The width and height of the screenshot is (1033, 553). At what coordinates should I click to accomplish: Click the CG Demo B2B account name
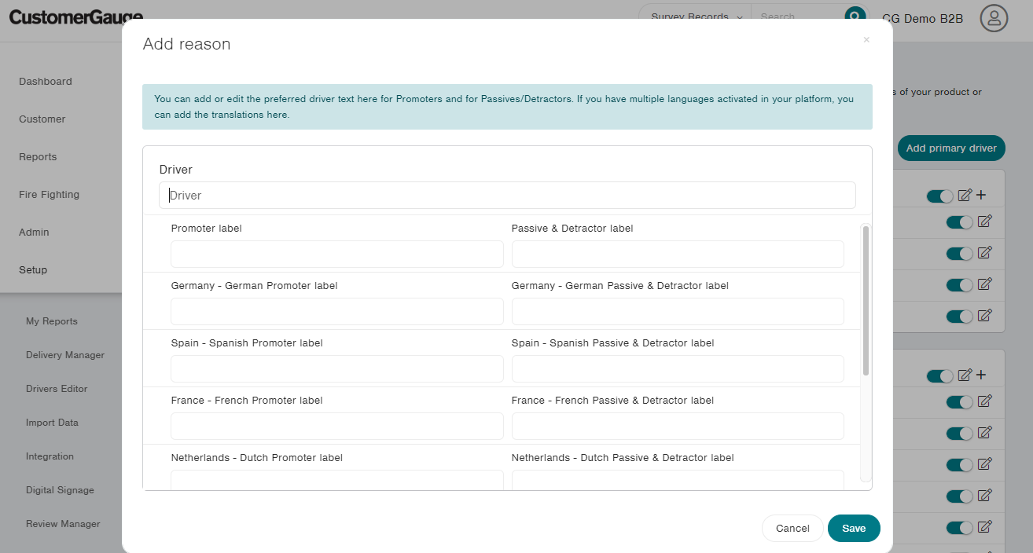click(x=922, y=19)
